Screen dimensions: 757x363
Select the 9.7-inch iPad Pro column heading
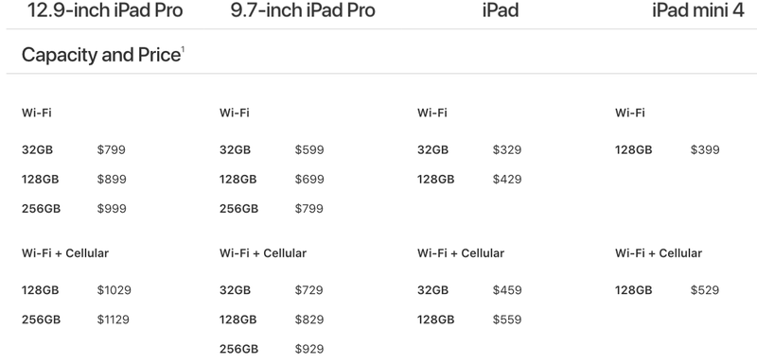click(303, 10)
